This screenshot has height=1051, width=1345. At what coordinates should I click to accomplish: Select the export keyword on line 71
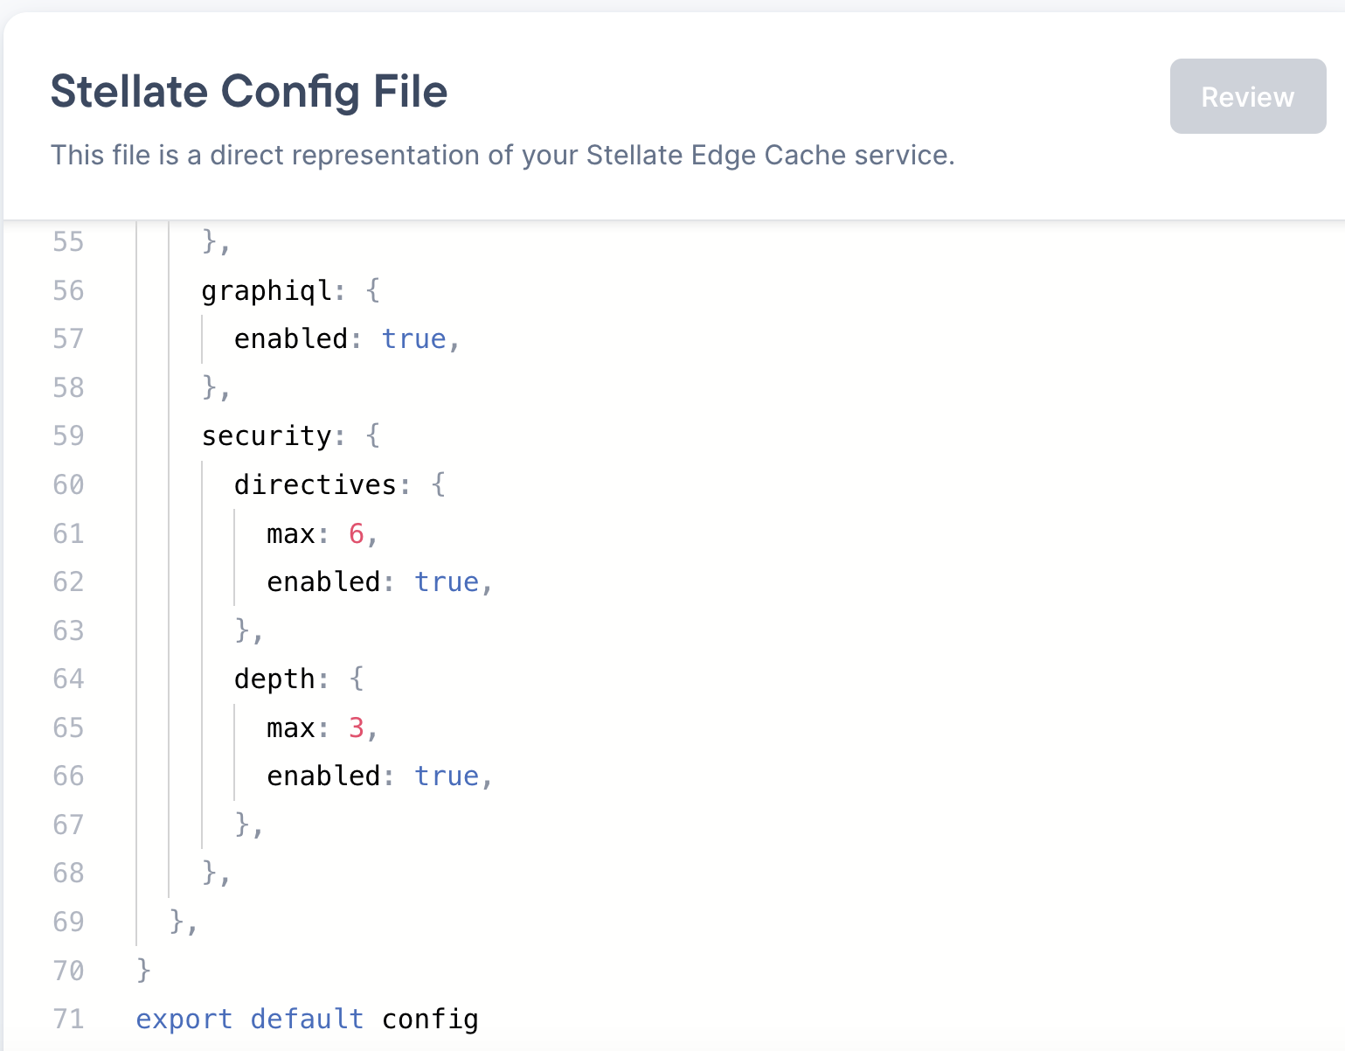click(x=183, y=1019)
